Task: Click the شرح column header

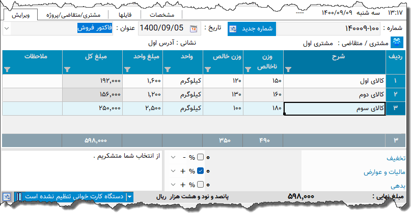Action: (x=335, y=62)
